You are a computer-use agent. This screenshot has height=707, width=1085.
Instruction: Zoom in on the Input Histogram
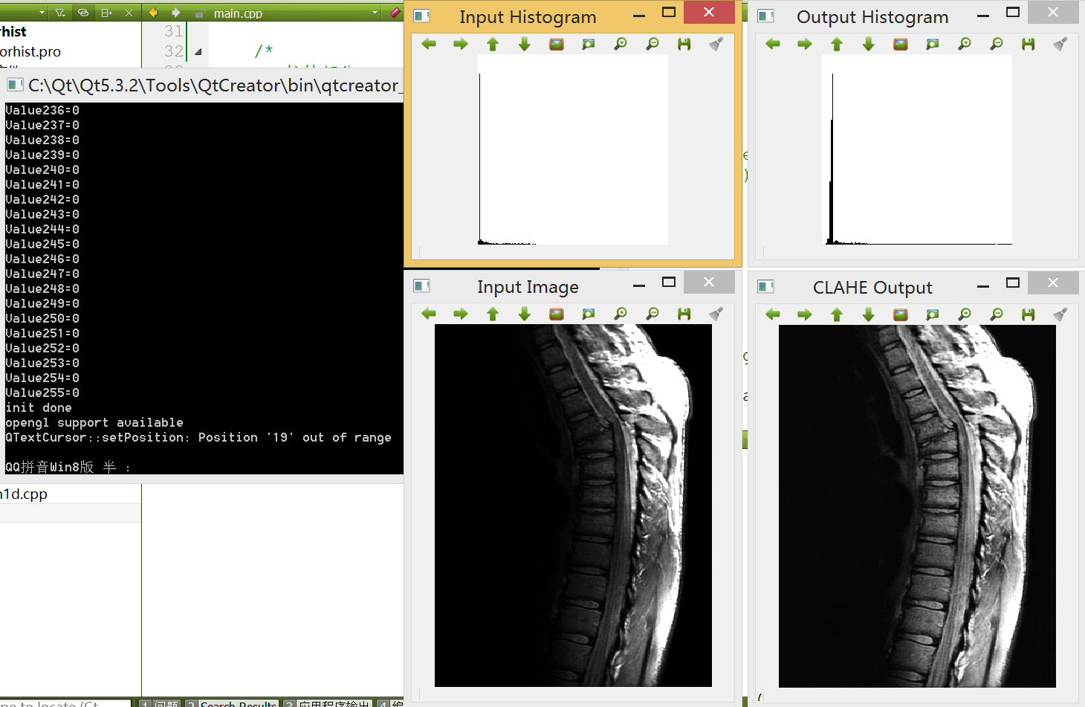621,44
